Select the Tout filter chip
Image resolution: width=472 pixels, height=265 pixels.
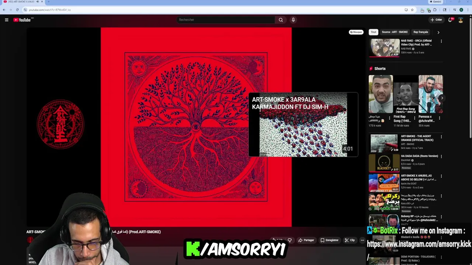point(374,32)
